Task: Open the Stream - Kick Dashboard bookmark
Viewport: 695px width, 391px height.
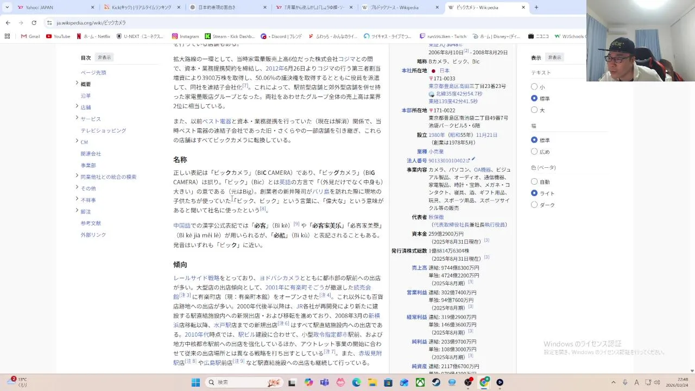Action: coord(229,36)
